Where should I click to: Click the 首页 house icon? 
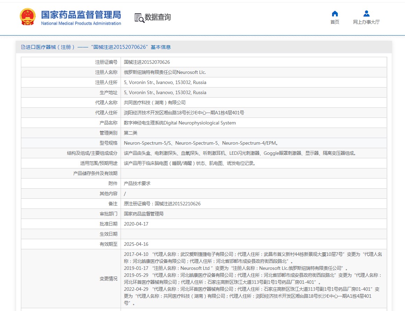point(335,14)
